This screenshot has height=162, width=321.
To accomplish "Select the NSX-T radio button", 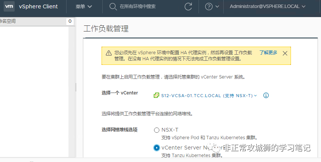I will click(x=157, y=130).
